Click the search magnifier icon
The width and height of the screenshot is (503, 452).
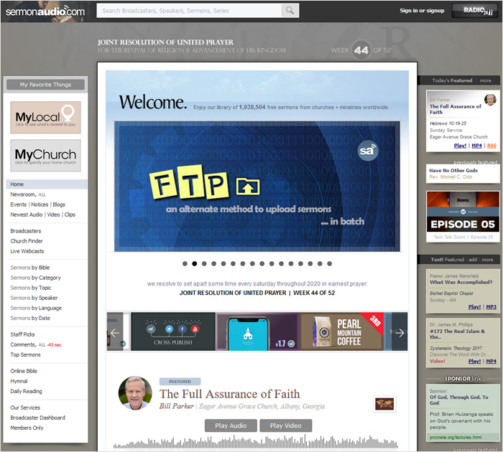tap(290, 11)
